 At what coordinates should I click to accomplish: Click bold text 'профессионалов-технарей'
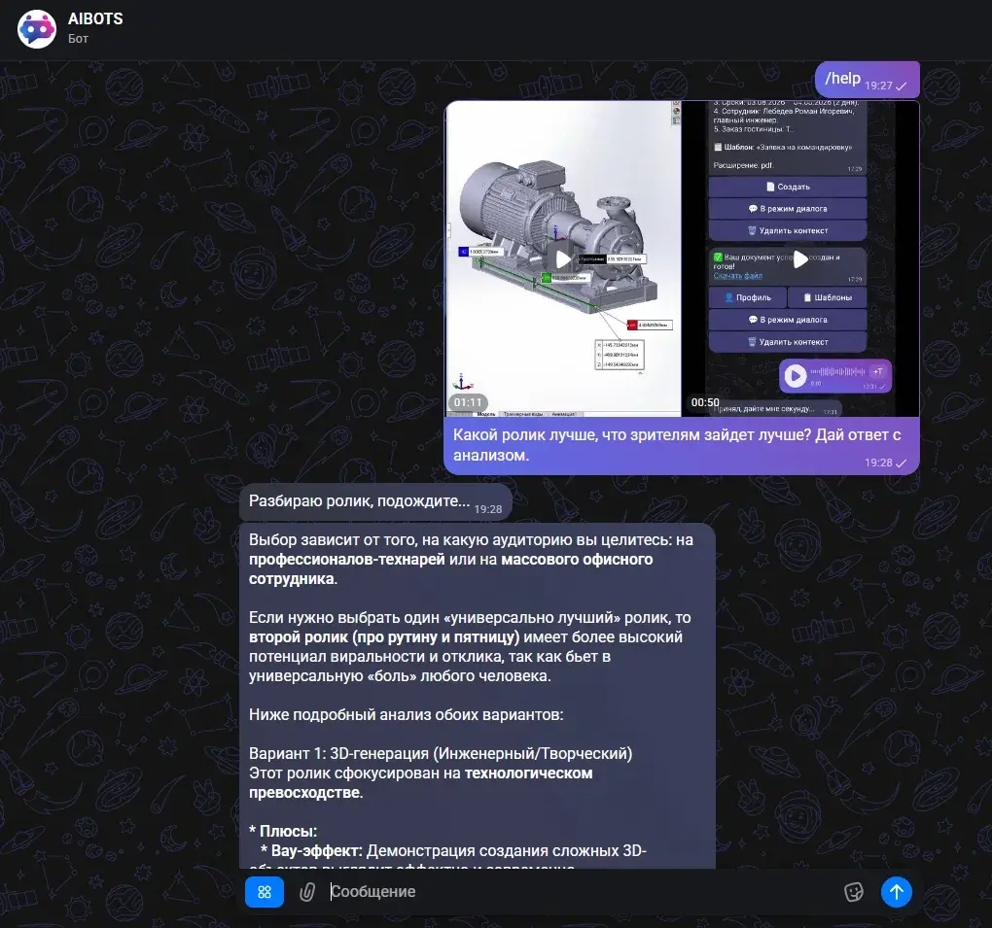[x=346, y=560]
